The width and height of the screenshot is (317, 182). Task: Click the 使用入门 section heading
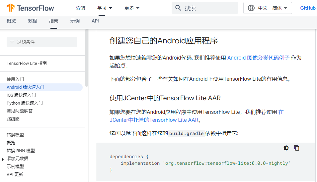click(15, 79)
